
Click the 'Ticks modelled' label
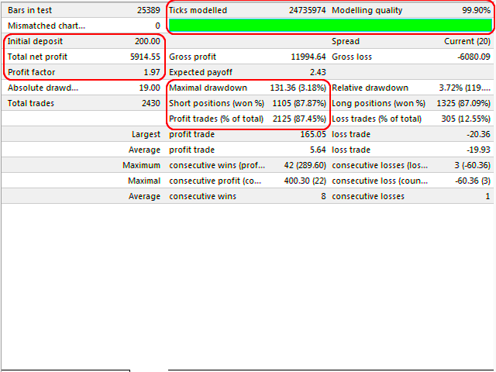pos(198,10)
